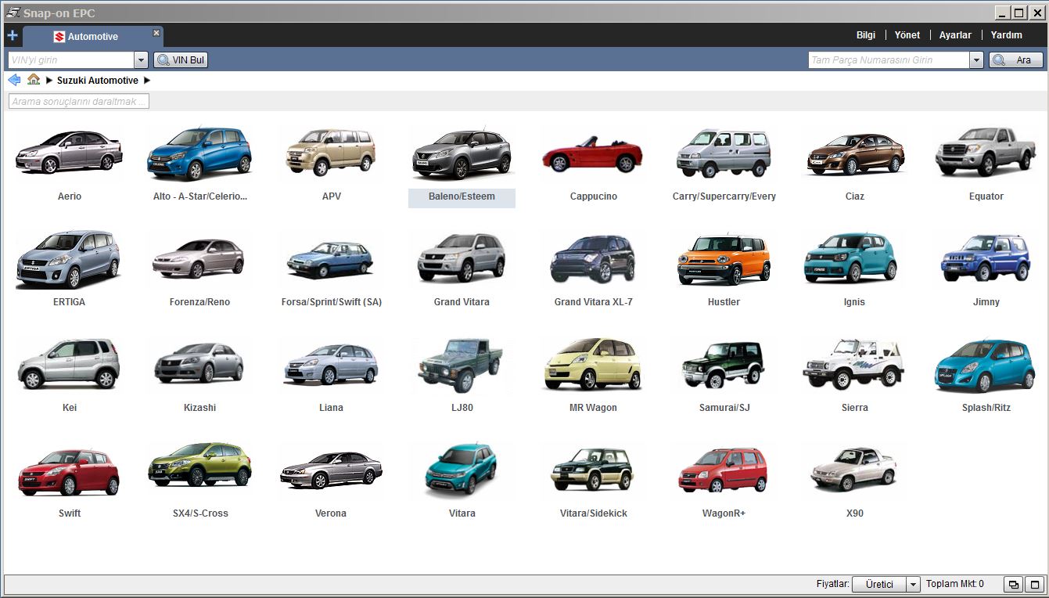Select the Grand Vitara XL-7 image
This screenshot has width=1049, height=598.
pos(592,259)
